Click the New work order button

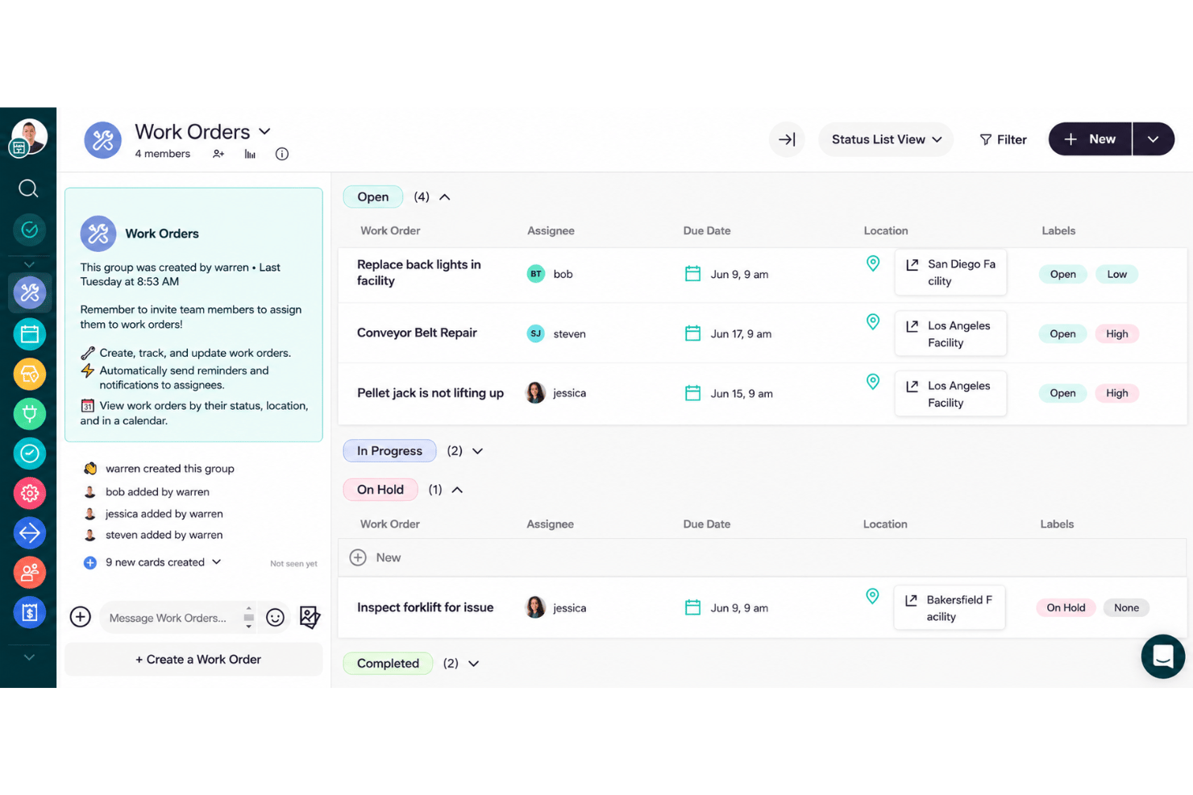pyautogui.click(x=1090, y=139)
